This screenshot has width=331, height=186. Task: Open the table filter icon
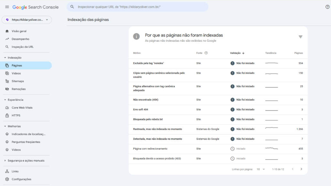click(x=300, y=37)
